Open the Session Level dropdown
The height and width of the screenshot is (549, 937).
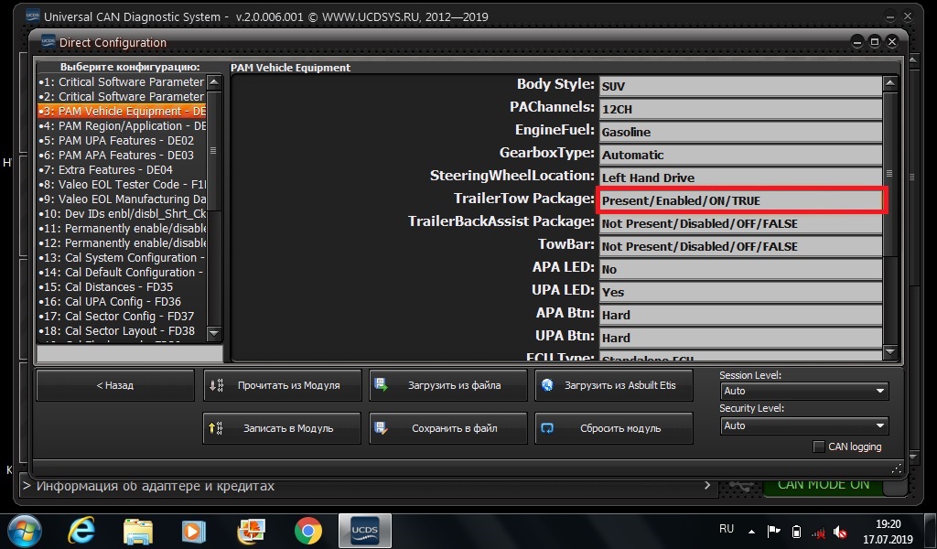point(804,391)
